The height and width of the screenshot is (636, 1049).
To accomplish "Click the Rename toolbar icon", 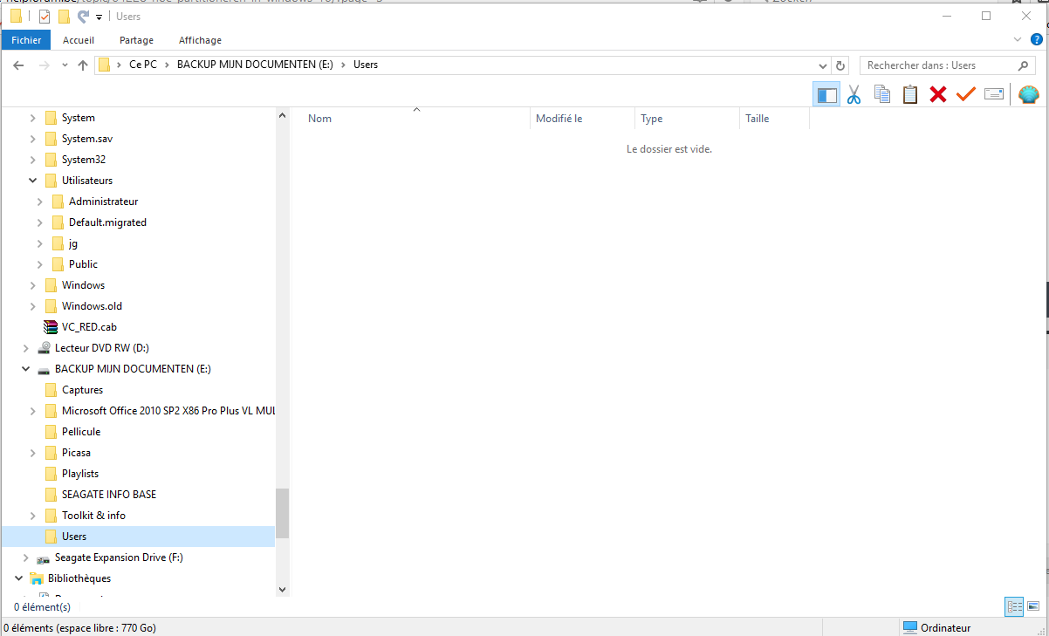I will click(994, 94).
